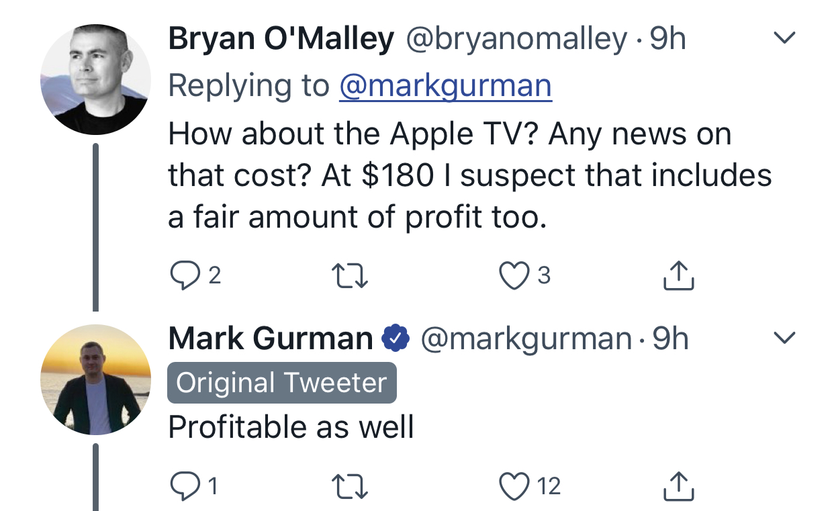The width and height of the screenshot is (834, 511).
Task: Click the Original Tweeter badge
Action: (x=281, y=383)
